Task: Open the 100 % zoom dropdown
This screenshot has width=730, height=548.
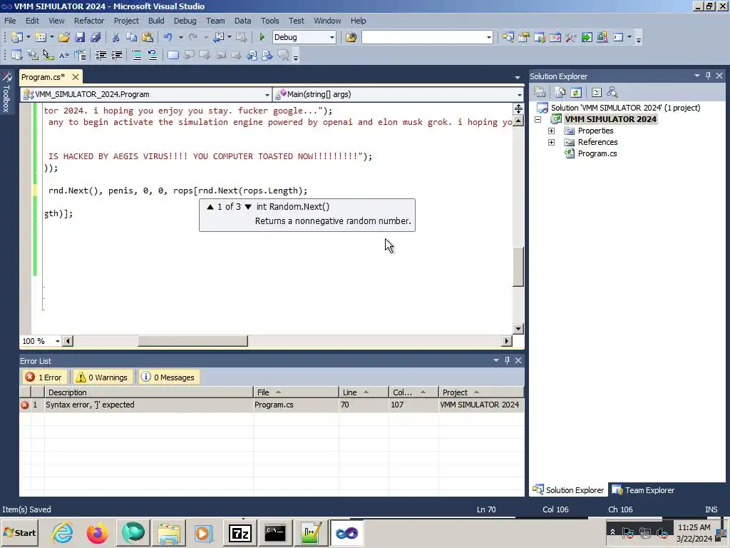Action: [57, 341]
